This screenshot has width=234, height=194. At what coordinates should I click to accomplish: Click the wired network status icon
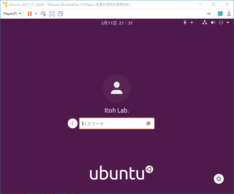pyautogui.click(x=205, y=22)
